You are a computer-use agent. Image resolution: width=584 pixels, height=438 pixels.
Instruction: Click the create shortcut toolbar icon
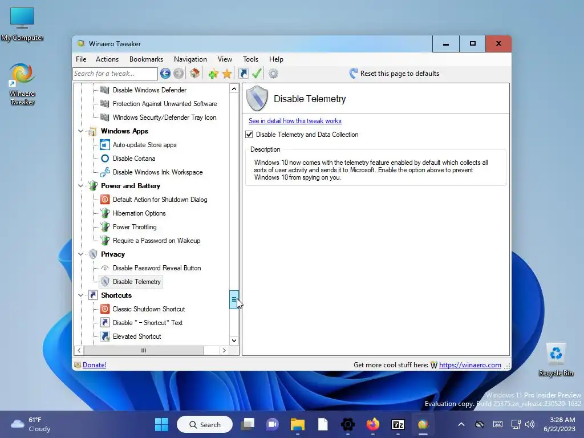(x=243, y=74)
